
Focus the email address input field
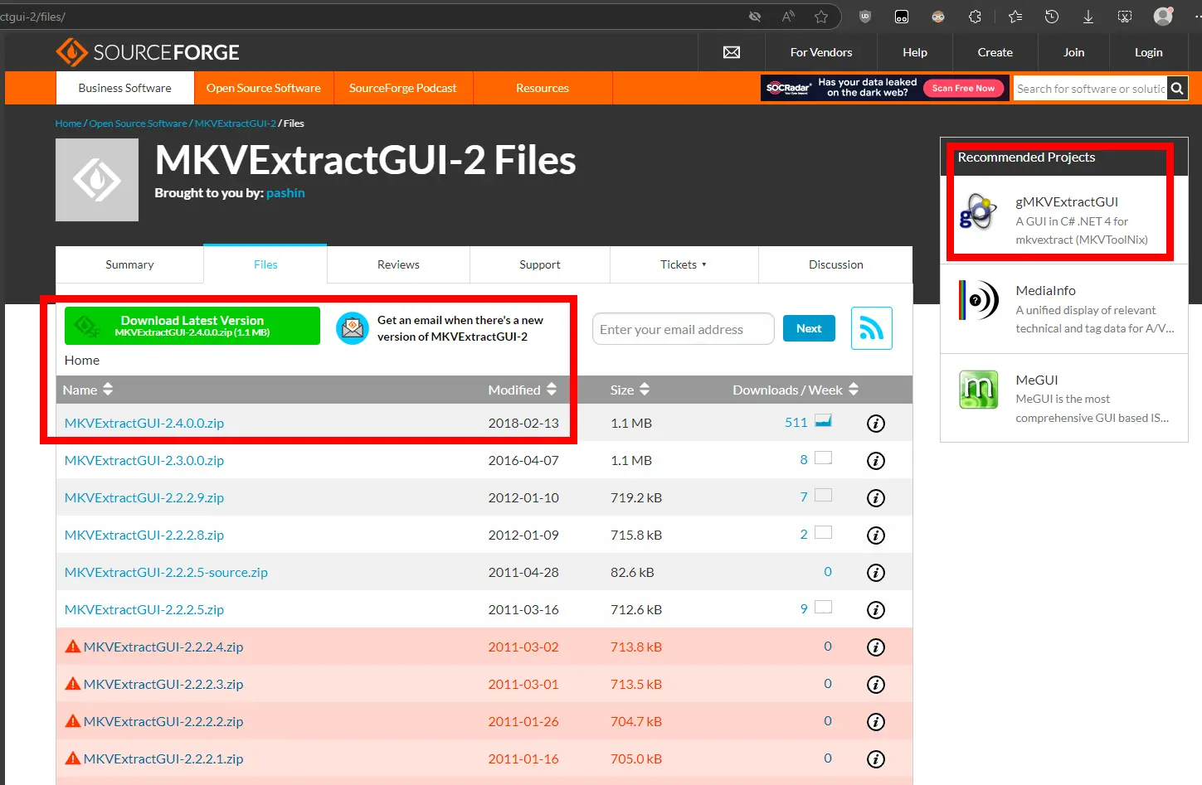pos(684,329)
